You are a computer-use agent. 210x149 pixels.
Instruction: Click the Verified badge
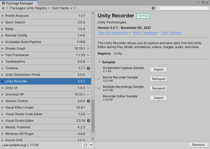click(143, 16)
